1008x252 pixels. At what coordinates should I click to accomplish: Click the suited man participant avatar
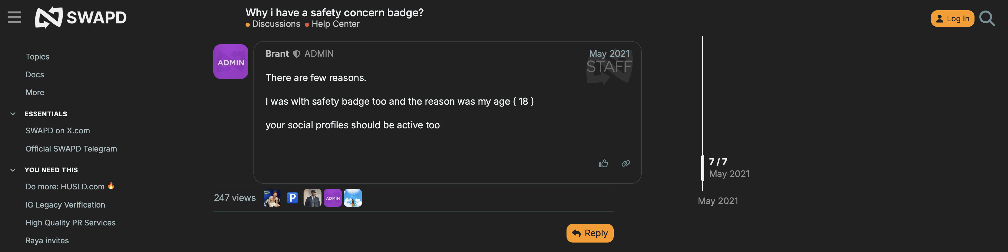pyautogui.click(x=312, y=198)
